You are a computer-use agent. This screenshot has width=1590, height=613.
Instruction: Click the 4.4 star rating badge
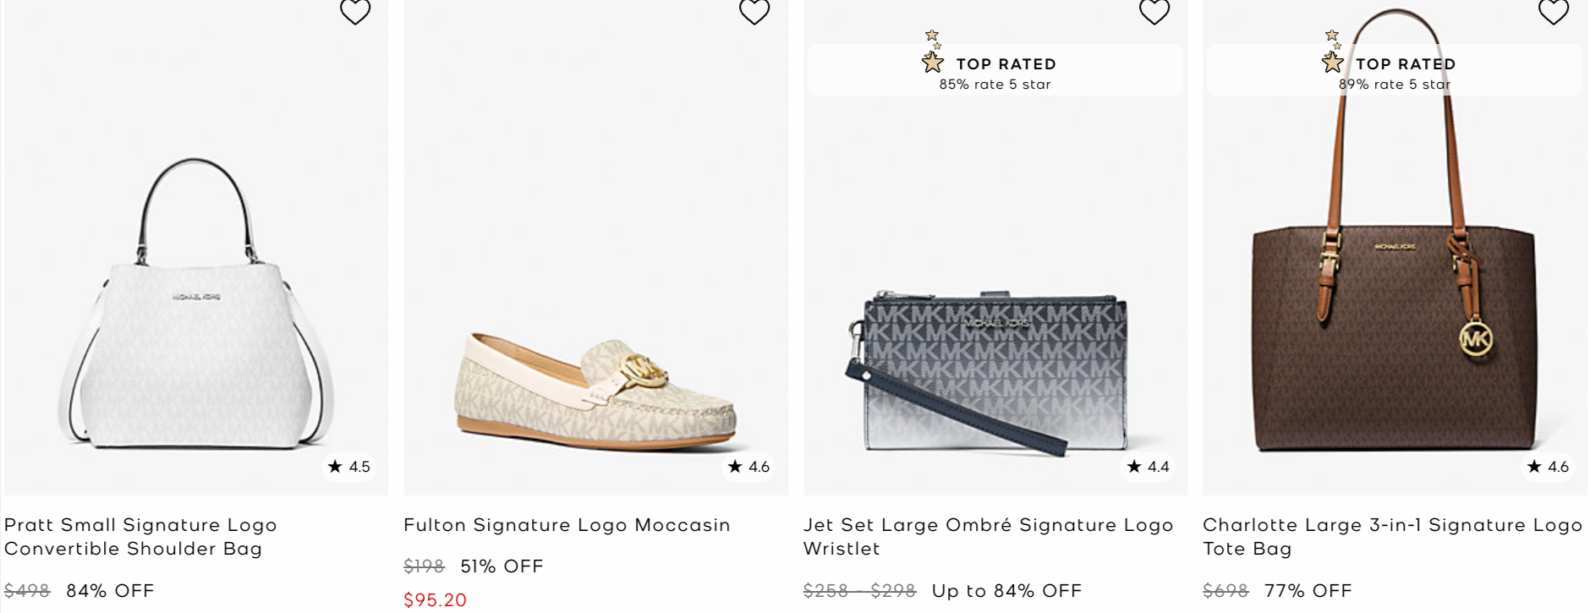tap(1149, 467)
